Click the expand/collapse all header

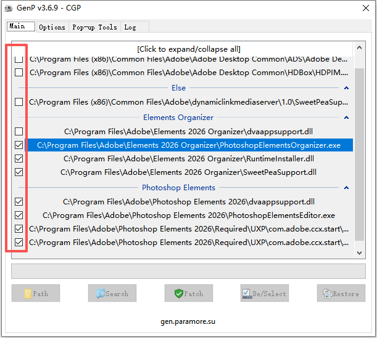pos(188,49)
